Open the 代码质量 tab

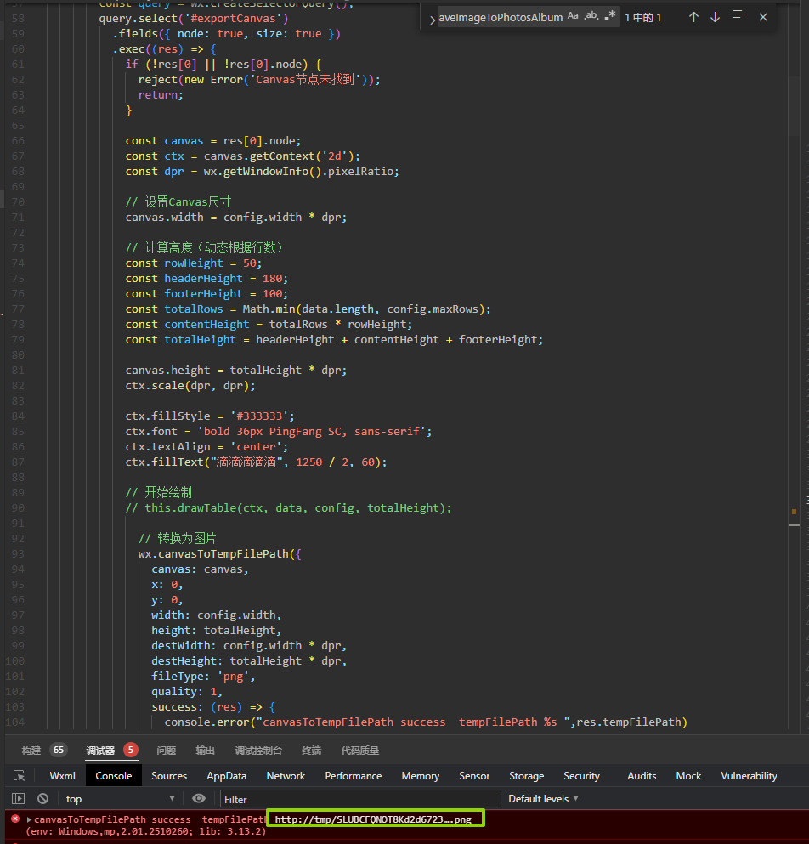click(360, 751)
